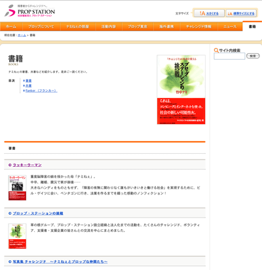Click the 検索 search button

coord(253,56)
